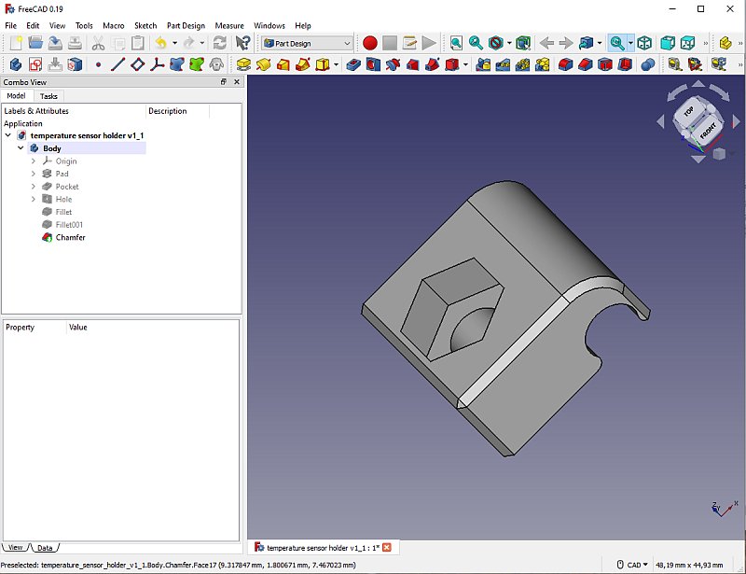Open the draw style dropdown arrow
This screenshot has width=746, height=574.
509,43
